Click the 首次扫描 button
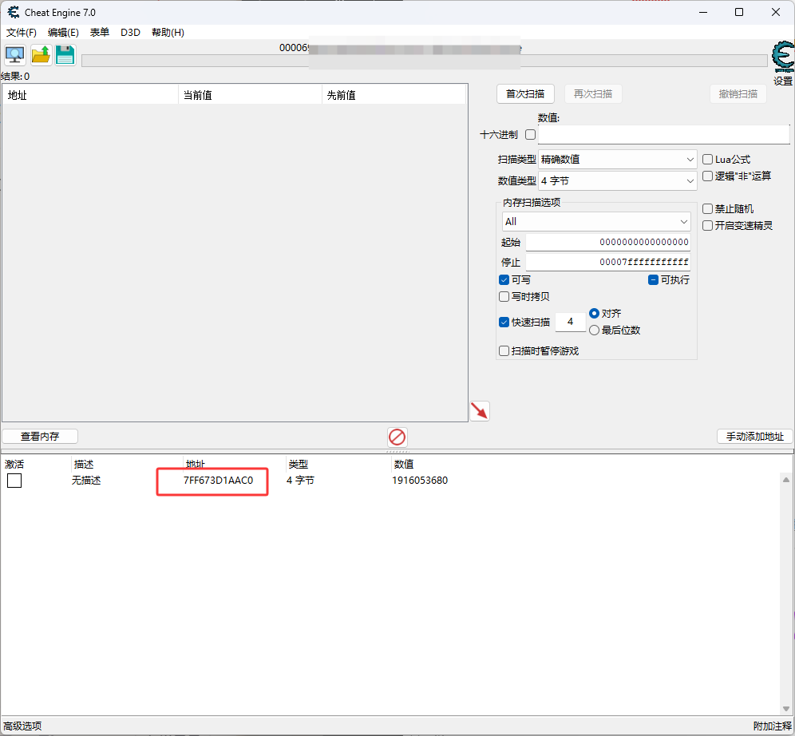This screenshot has width=795, height=736. click(525, 93)
